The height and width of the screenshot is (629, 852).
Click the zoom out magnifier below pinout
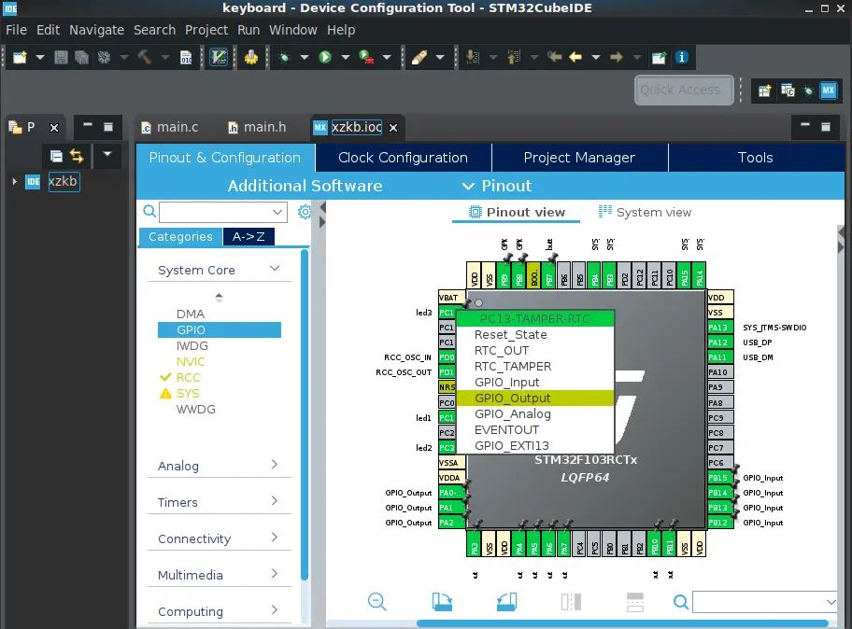(x=377, y=602)
